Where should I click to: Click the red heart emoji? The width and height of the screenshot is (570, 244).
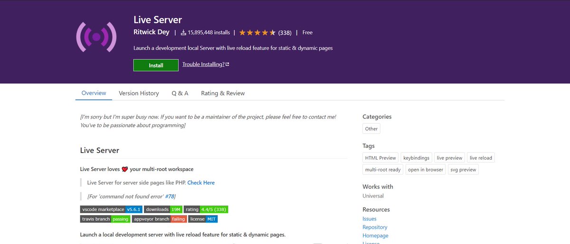click(125, 169)
